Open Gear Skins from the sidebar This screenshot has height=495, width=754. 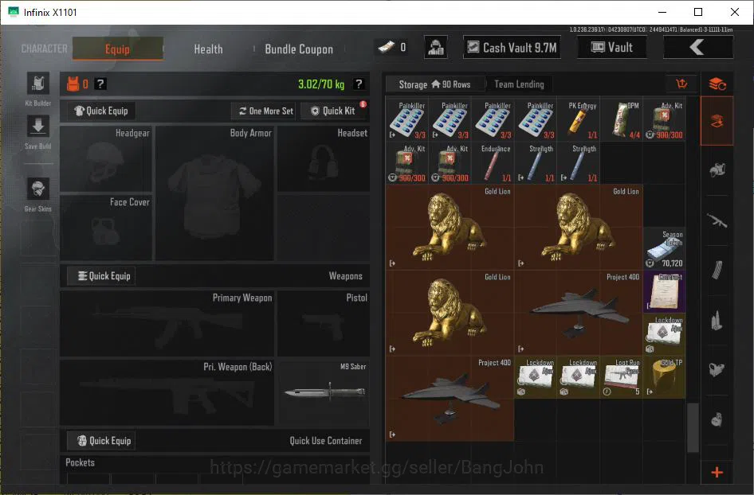38,189
